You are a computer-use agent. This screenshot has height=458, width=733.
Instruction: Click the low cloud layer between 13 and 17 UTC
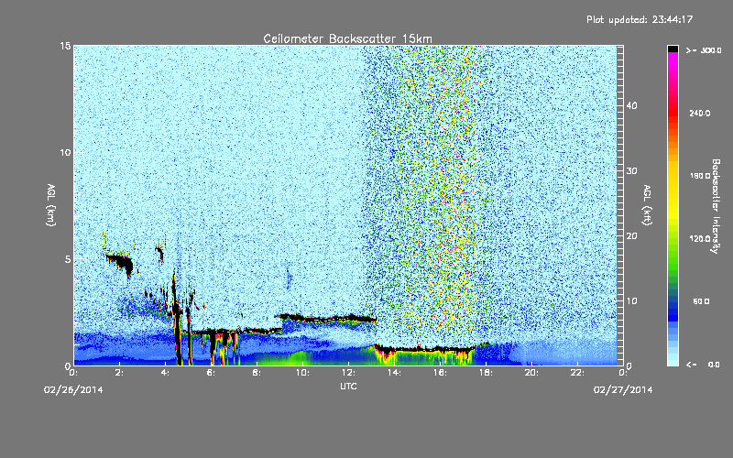tap(424, 349)
